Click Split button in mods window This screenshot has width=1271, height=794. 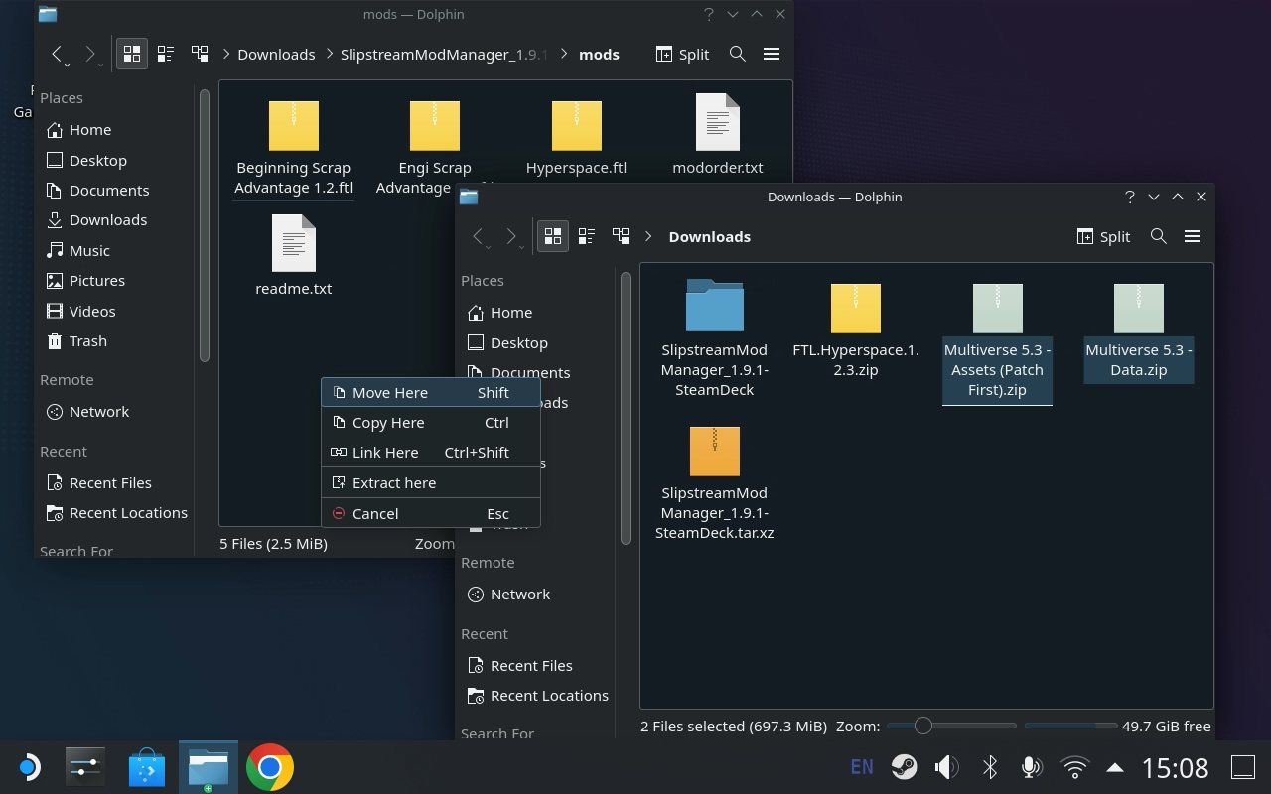(682, 54)
